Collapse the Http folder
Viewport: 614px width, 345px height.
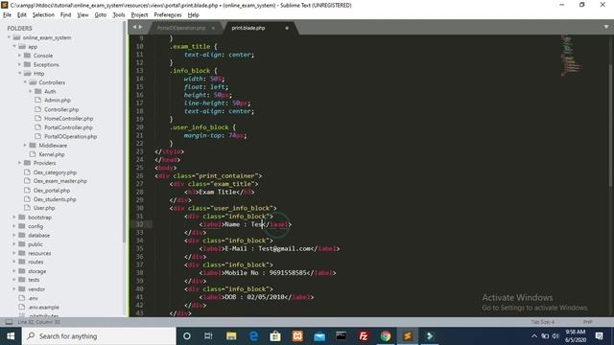19,74
